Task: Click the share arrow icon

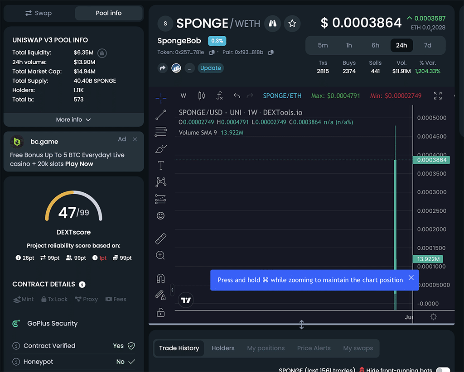Action: click(x=163, y=68)
